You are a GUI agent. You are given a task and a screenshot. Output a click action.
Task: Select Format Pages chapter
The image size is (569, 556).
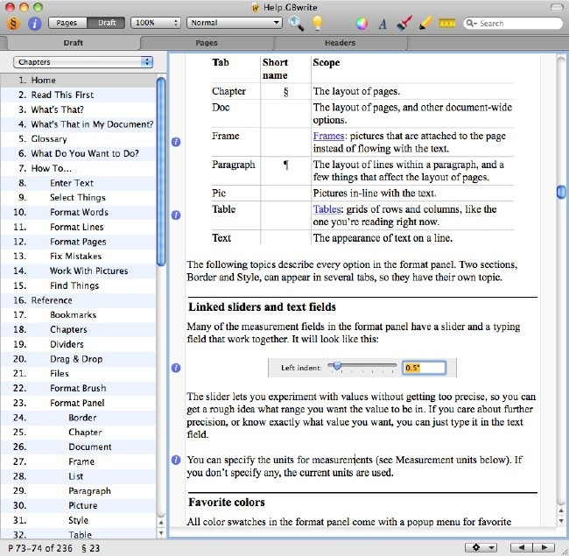pos(79,242)
